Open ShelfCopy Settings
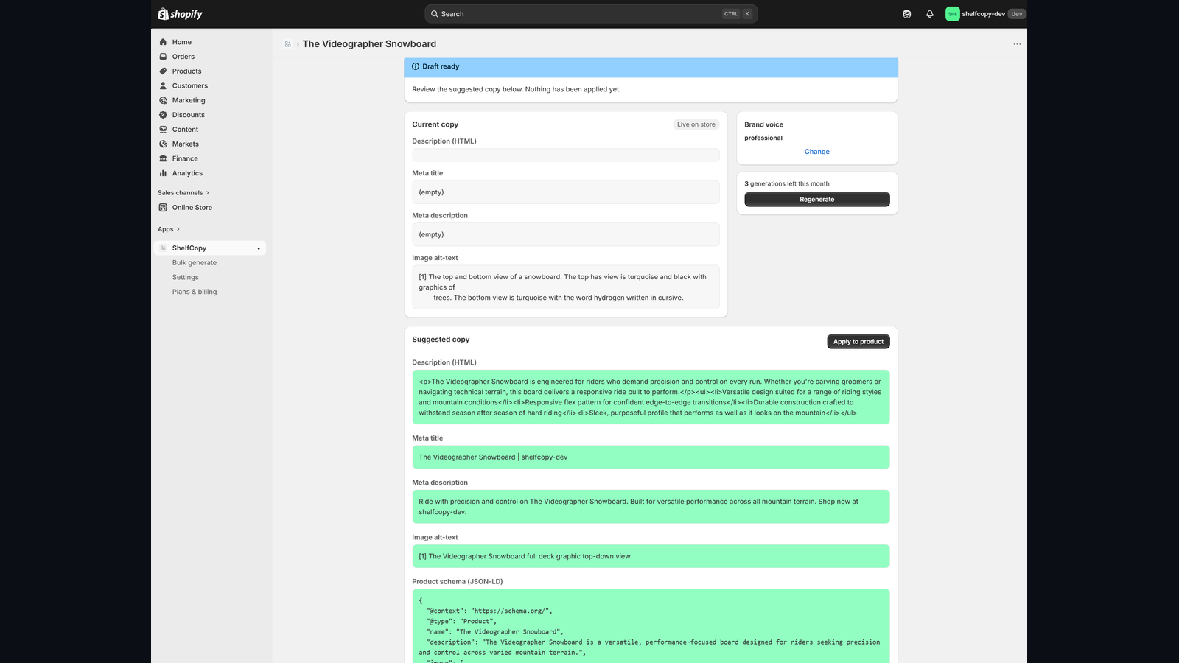This screenshot has width=1179, height=663. pos(186,278)
